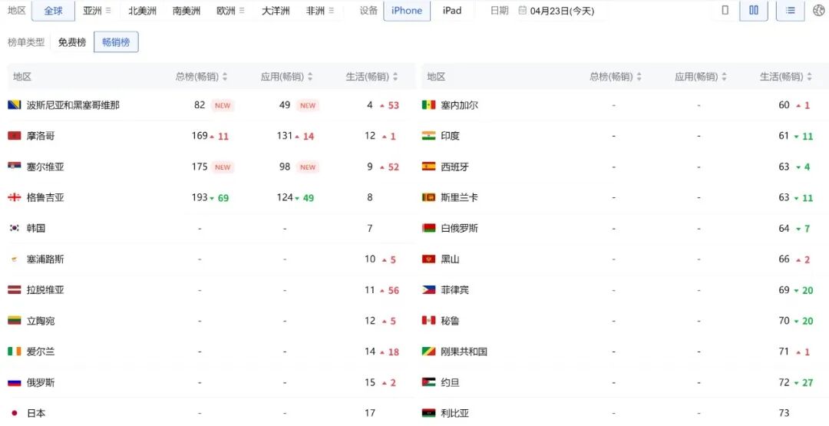The width and height of the screenshot is (829, 426).
Task: Switch to two-column layout icon
Action: [754, 10]
